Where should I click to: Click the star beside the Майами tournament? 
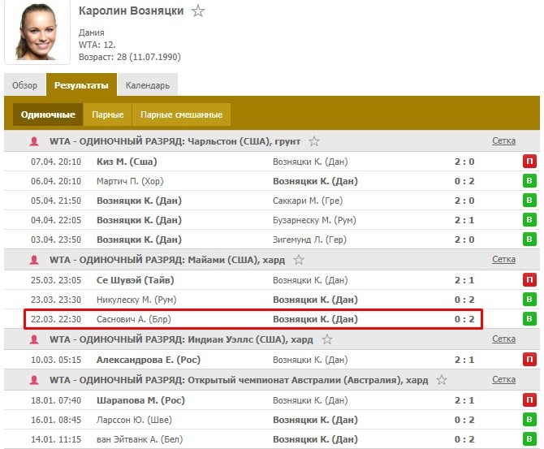point(299,260)
